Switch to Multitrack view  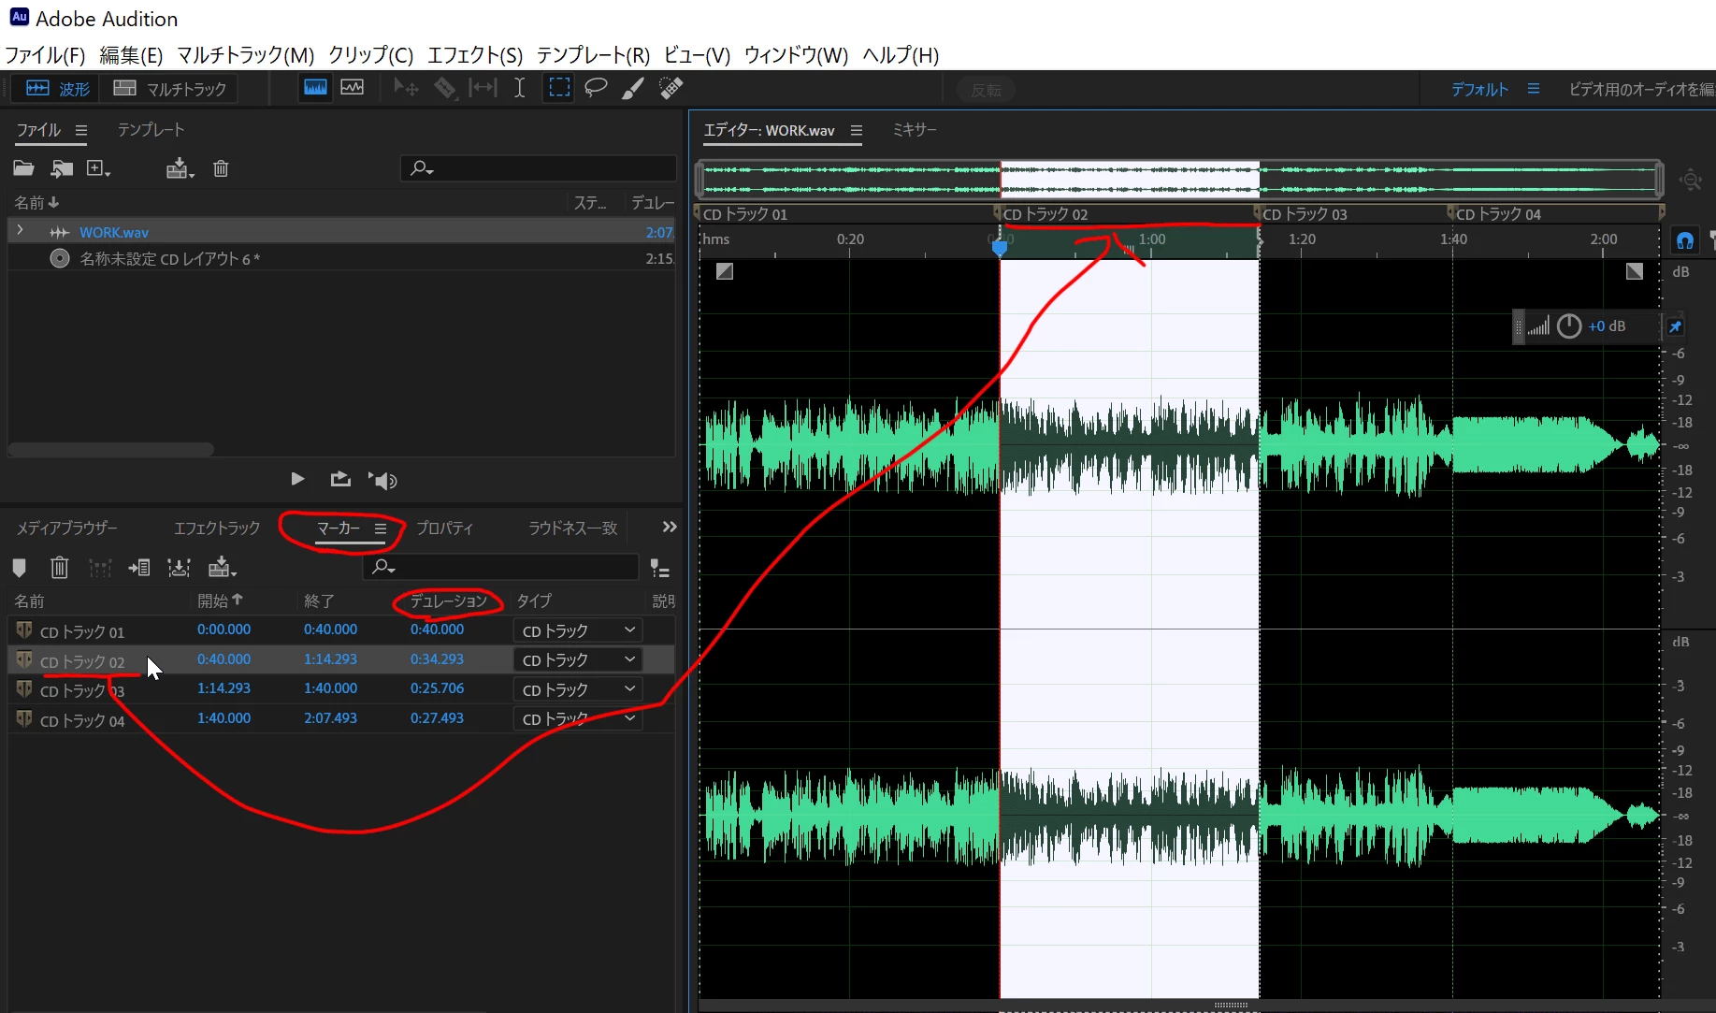coord(170,89)
